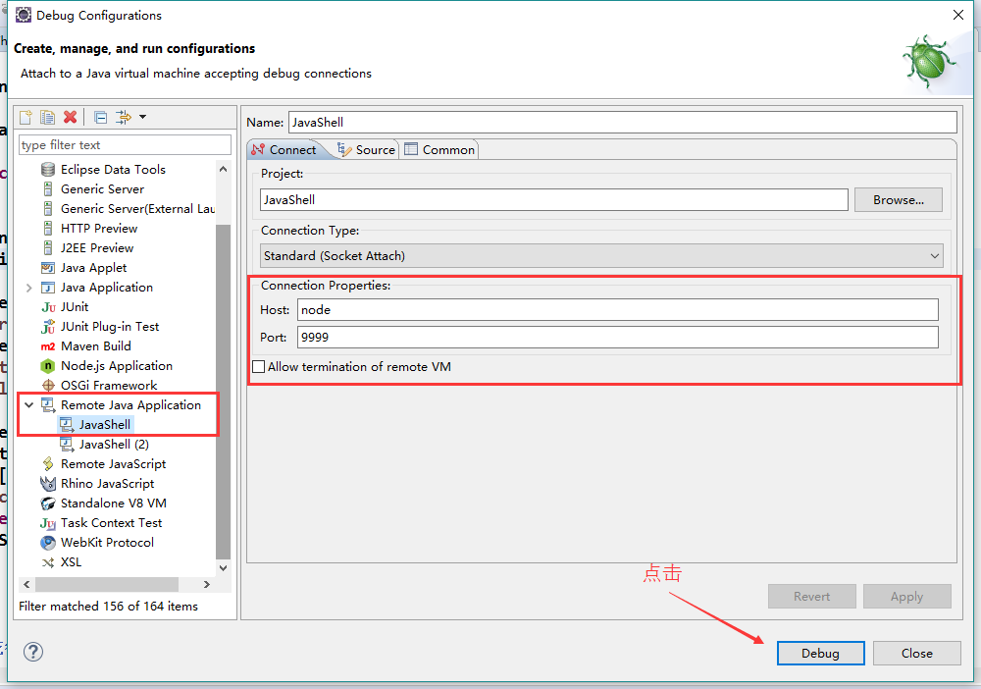The image size is (981, 689).
Task: Open the Connection Type dropdown
Action: tap(601, 256)
